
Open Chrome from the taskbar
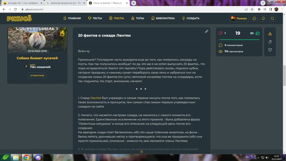coord(26,157)
